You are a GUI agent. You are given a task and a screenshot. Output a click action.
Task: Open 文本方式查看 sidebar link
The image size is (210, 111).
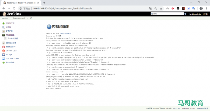pos(13,39)
